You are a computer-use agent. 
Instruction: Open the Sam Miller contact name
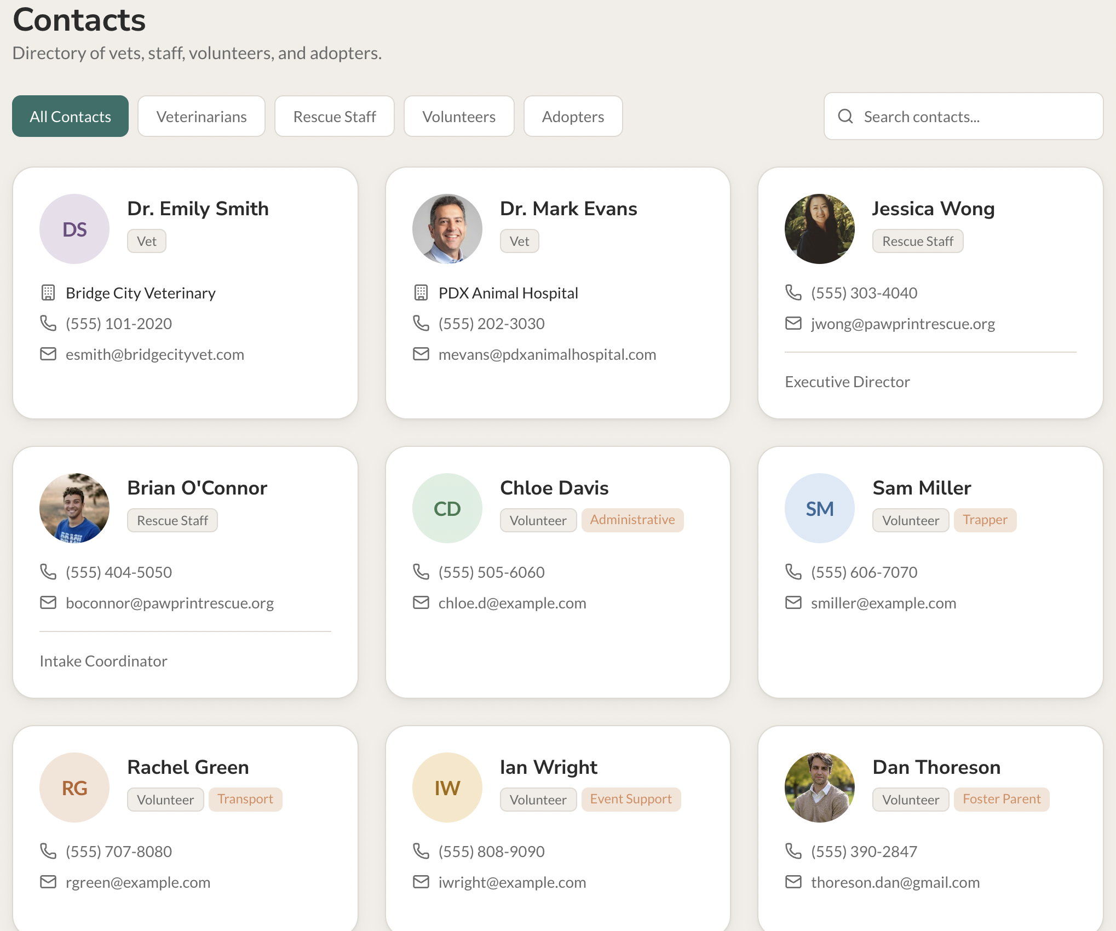pos(922,488)
